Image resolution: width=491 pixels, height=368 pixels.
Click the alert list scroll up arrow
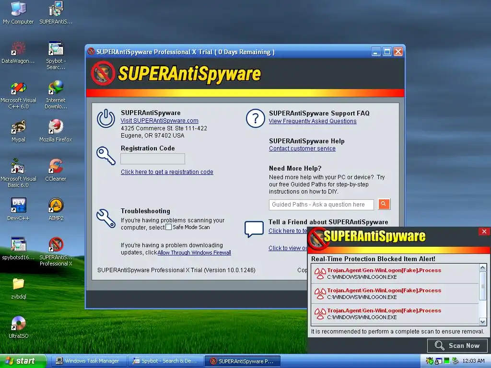(482, 267)
